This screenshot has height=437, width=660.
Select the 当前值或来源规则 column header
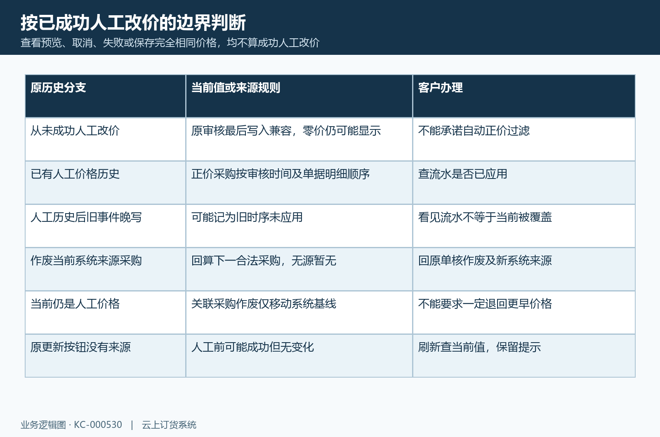pyautogui.click(x=299, y=96)
